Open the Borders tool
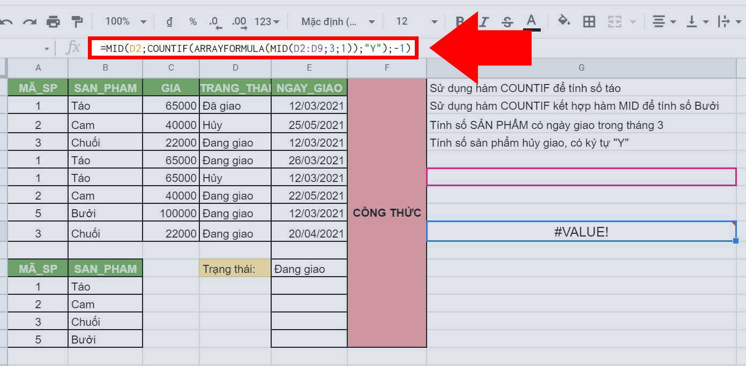This screenshot has height=366, width=746. (588, 21)
